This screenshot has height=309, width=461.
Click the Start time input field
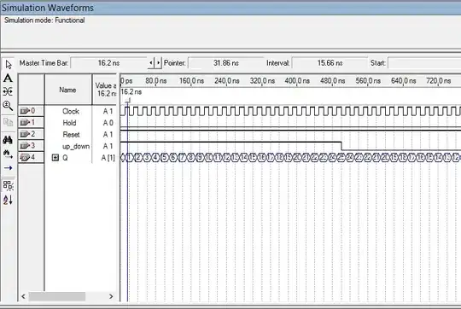424,63
